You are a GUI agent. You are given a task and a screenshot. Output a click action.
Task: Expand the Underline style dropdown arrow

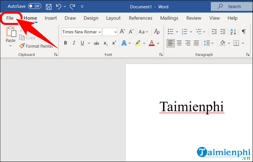coord(89,43)
